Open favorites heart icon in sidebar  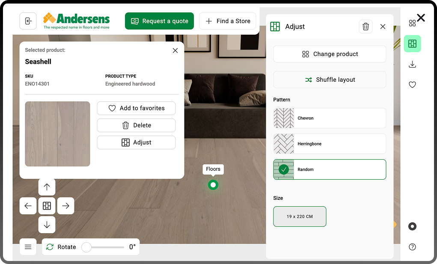[412, 85]
